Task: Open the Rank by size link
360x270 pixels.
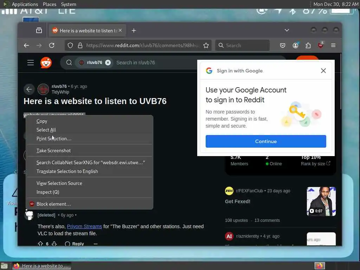Action: click(x=315, y=163)
